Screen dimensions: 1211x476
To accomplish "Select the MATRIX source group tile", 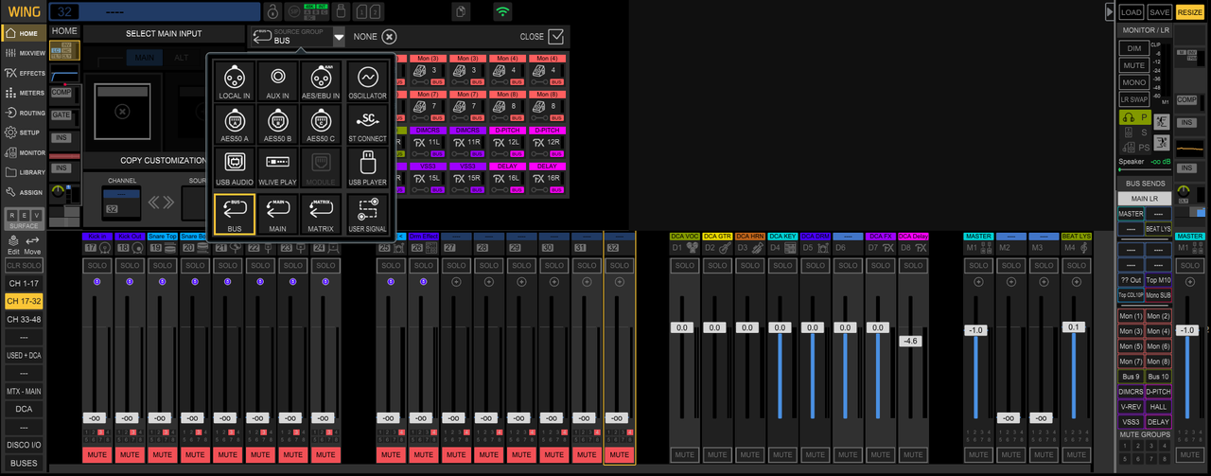I will click(323, 214).
